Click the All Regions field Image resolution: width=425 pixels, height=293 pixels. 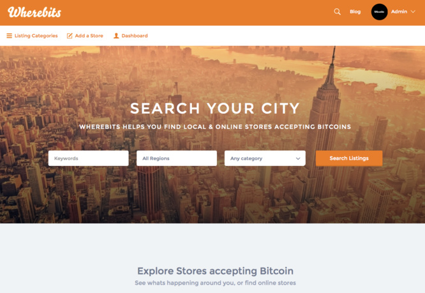[x=177, y=158]
